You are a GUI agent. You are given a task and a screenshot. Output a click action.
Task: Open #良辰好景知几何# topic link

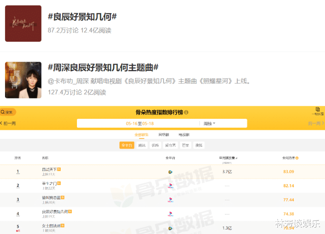click(x=82, y=17)
